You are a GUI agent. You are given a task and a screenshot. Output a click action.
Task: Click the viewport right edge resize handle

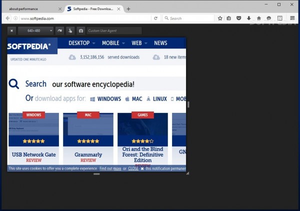coord(188,104)
